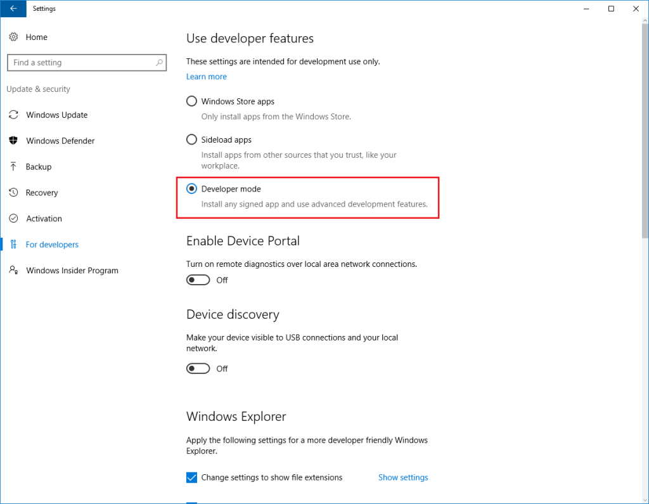Click the scrollbar down arrow
Screen dimensions: 649x504
click(x=645, y=500)
